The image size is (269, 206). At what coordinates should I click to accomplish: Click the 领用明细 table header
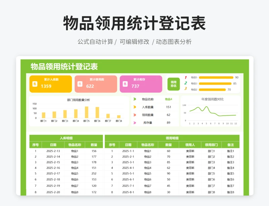(172, 138)
